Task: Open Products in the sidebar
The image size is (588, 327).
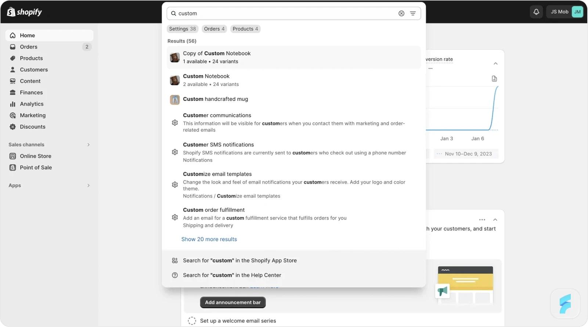Action: tap(49, 58)
